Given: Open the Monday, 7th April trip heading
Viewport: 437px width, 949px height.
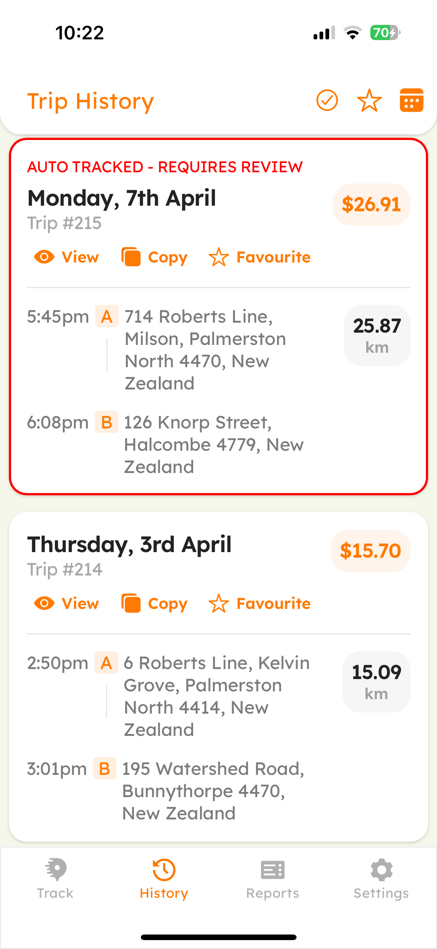Looking at the screenshot, I should tap(122, 198).
